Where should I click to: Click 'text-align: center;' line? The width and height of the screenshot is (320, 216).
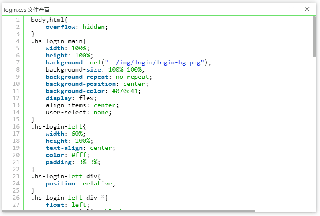tap(80, 148)
